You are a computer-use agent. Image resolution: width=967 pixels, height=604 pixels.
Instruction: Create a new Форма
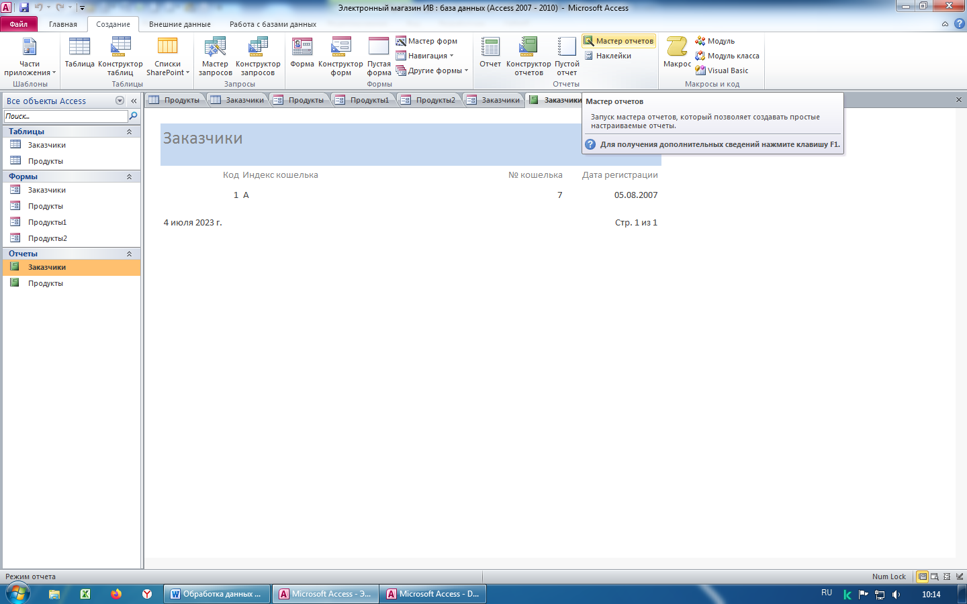[302, 53]
